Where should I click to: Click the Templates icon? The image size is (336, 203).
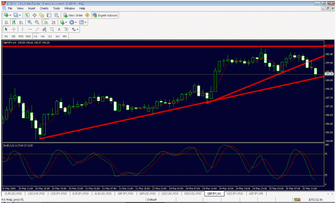(x=81, y=22)
